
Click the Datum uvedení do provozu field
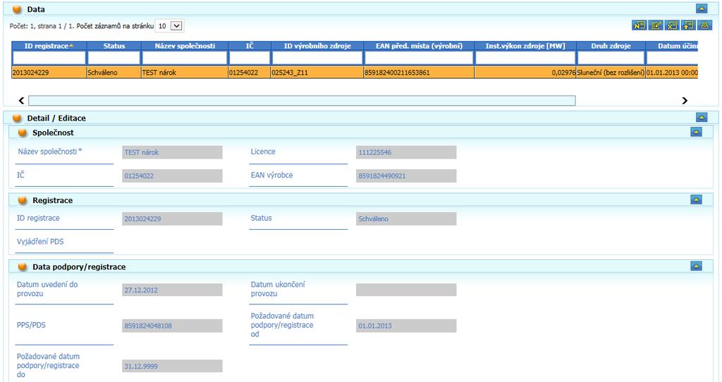(172, 290)
